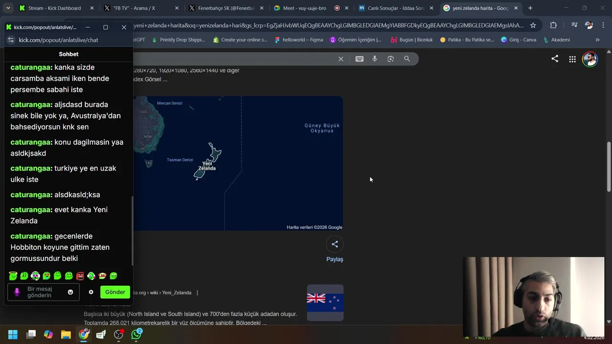Open the helloworld – Figma bookmark
612x344 pixels.
[x=299, y=40]
